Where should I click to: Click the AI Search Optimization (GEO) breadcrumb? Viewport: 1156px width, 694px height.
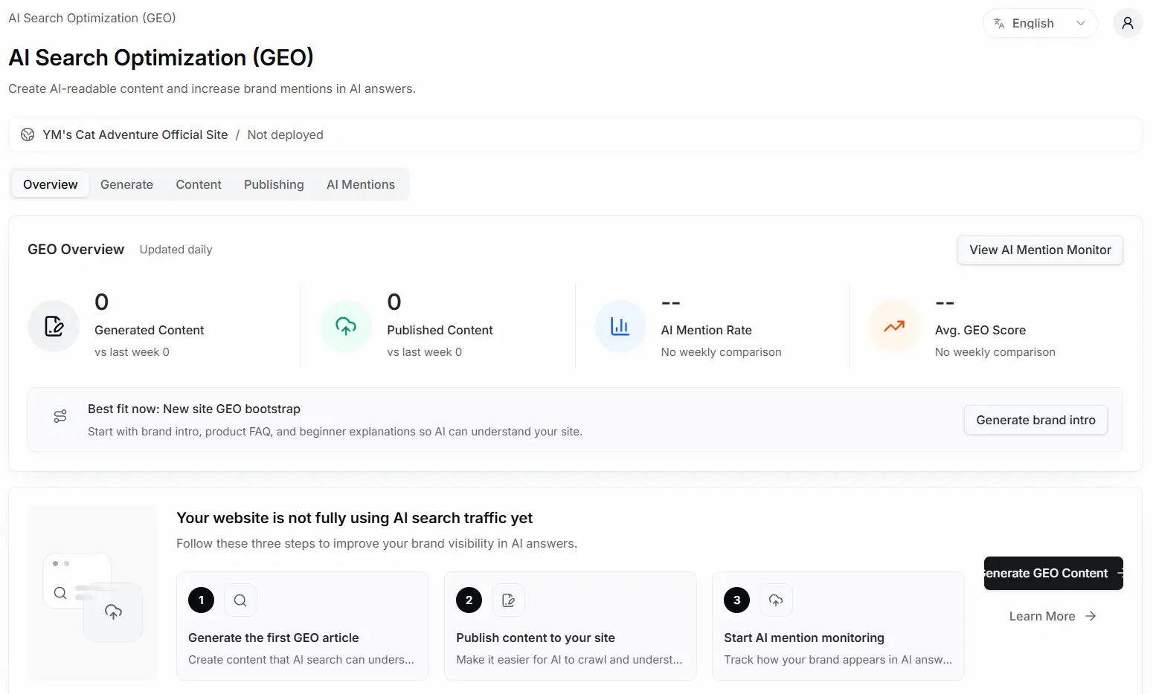click(92, 18)
